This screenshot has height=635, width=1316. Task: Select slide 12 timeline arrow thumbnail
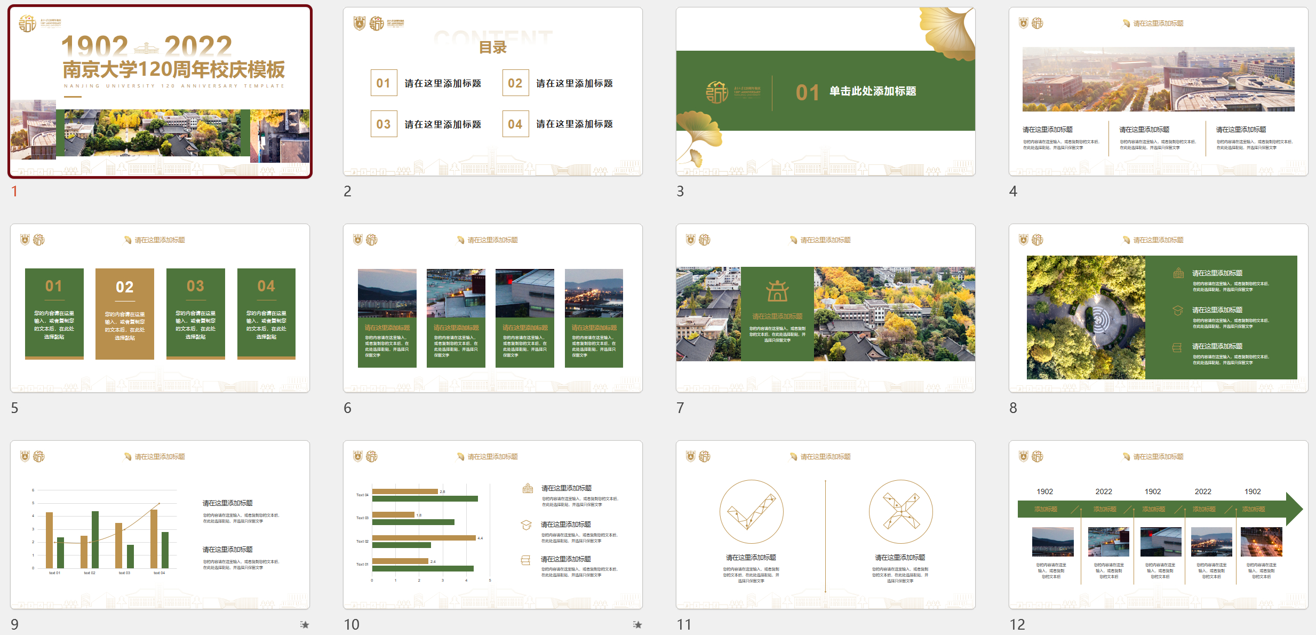point(1158,525)
